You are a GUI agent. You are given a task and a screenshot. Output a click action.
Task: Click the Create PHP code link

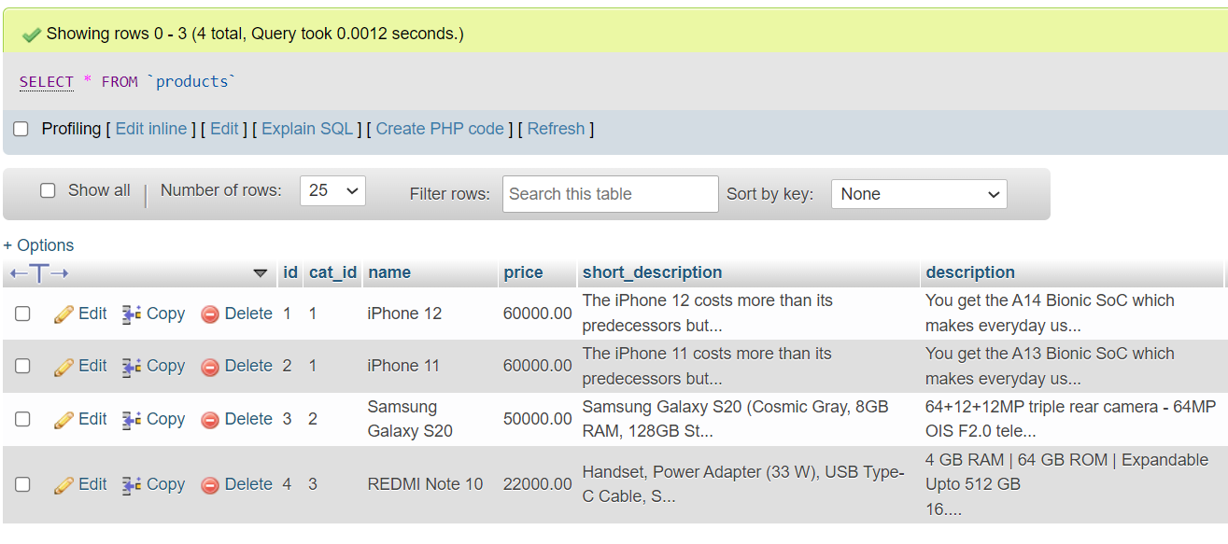pyautogui.click(x=440, y=129)
